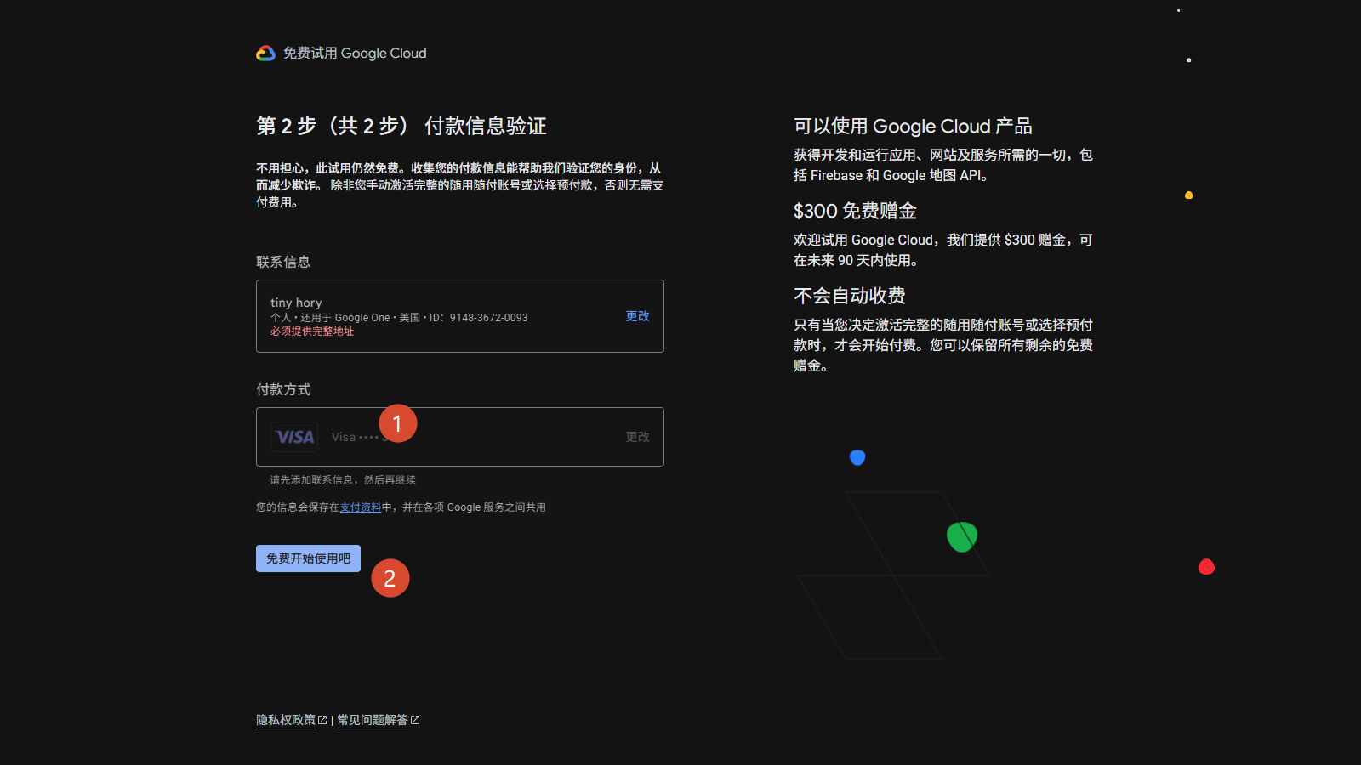1361x765 pixels.
Task: Click the 可以使用 Google Cloud 产品 heading
Action: click(x=913, y=126)
